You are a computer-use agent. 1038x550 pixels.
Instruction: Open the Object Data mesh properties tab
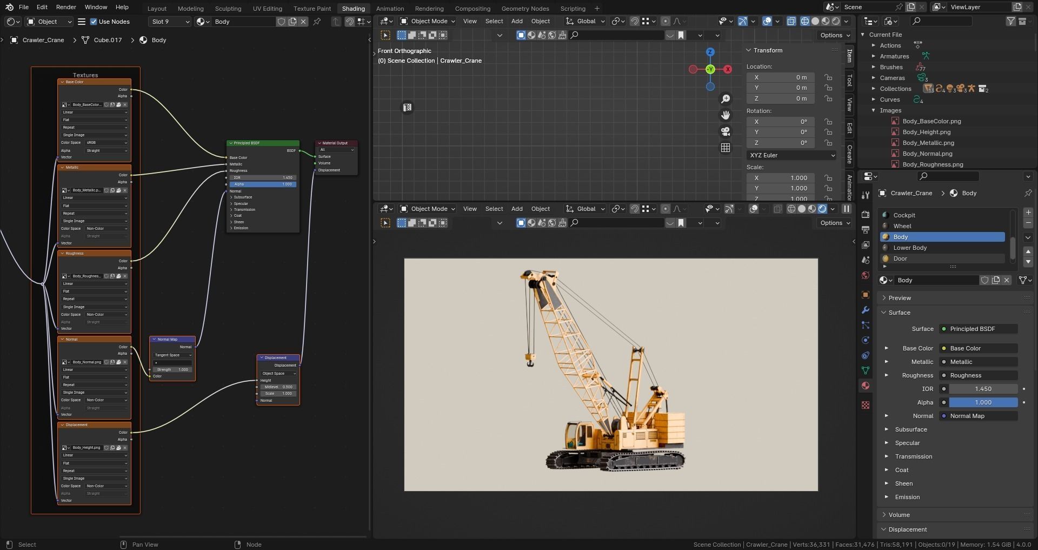coord(866,370)
